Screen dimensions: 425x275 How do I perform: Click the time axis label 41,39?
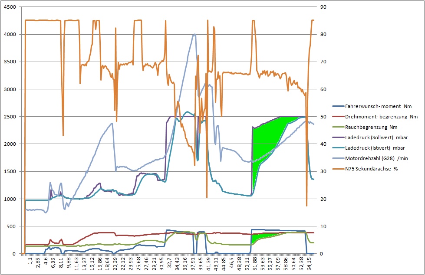(x=209, y=264)
